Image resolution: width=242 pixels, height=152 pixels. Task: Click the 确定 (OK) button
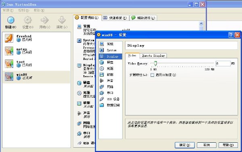[x=185, y=145]
